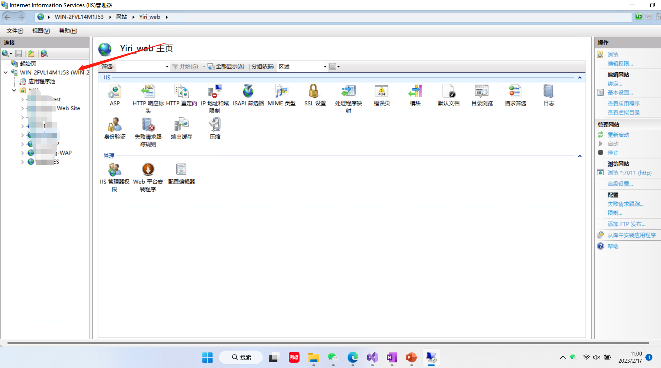Click the refresh page icon beside address bar
The height and width of the screenshot is (368, 661).
pos(639,17)
